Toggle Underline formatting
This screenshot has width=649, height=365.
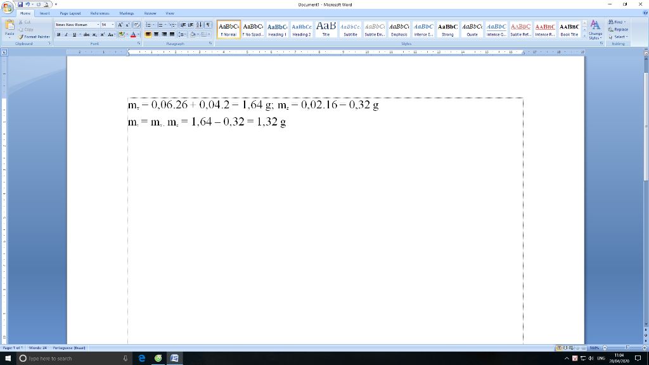74,35
